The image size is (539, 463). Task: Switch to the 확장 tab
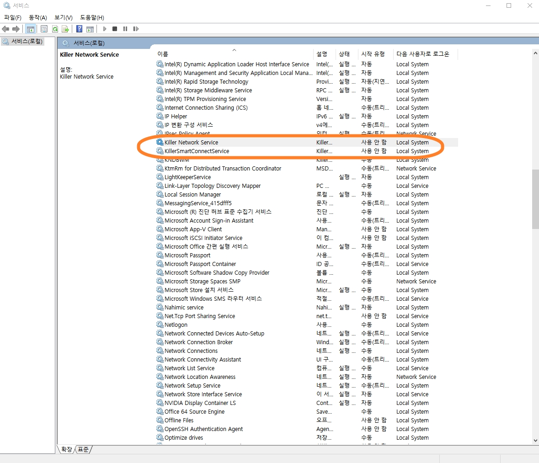click(66, 449)
